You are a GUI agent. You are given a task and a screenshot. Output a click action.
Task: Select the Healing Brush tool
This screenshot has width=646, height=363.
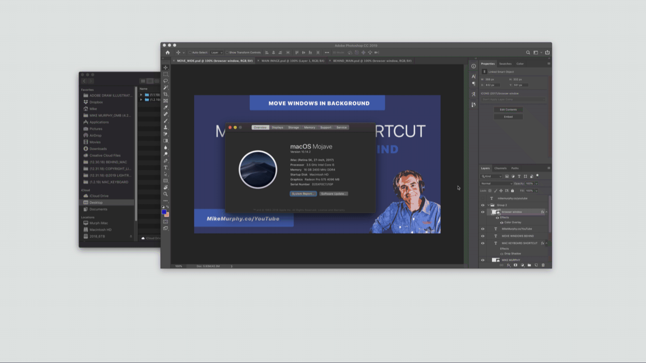click(x=166, y=114)
